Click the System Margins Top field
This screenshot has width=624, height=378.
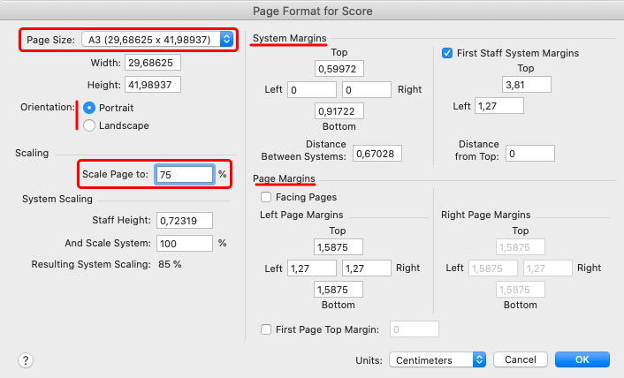point(339,69)
